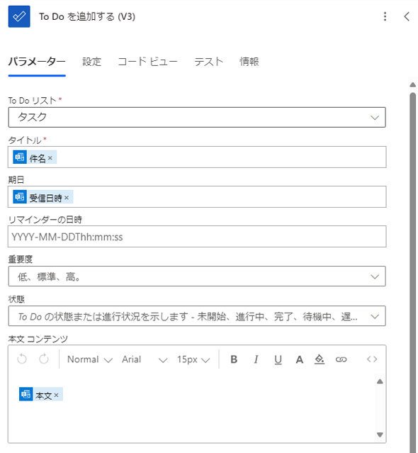This screenshot has height=453, width=418.
Task: Open the background highlight color picker
Action: 320,359
